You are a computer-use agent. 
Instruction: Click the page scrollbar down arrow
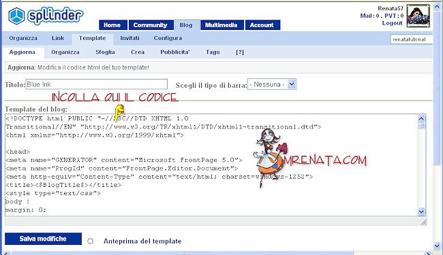click(x=437, y=245)
